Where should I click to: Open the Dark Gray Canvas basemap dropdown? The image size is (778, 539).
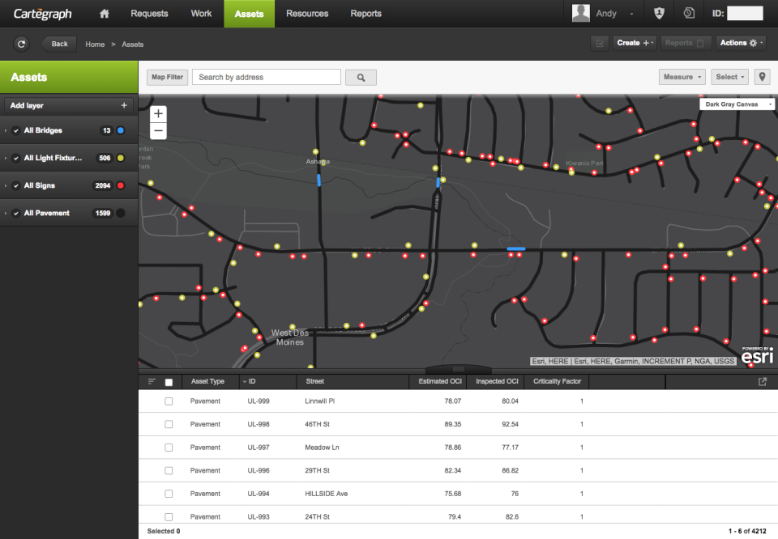click(x=736, y=104)
